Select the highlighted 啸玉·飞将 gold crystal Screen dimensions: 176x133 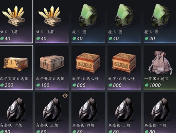tap(16, 21)
